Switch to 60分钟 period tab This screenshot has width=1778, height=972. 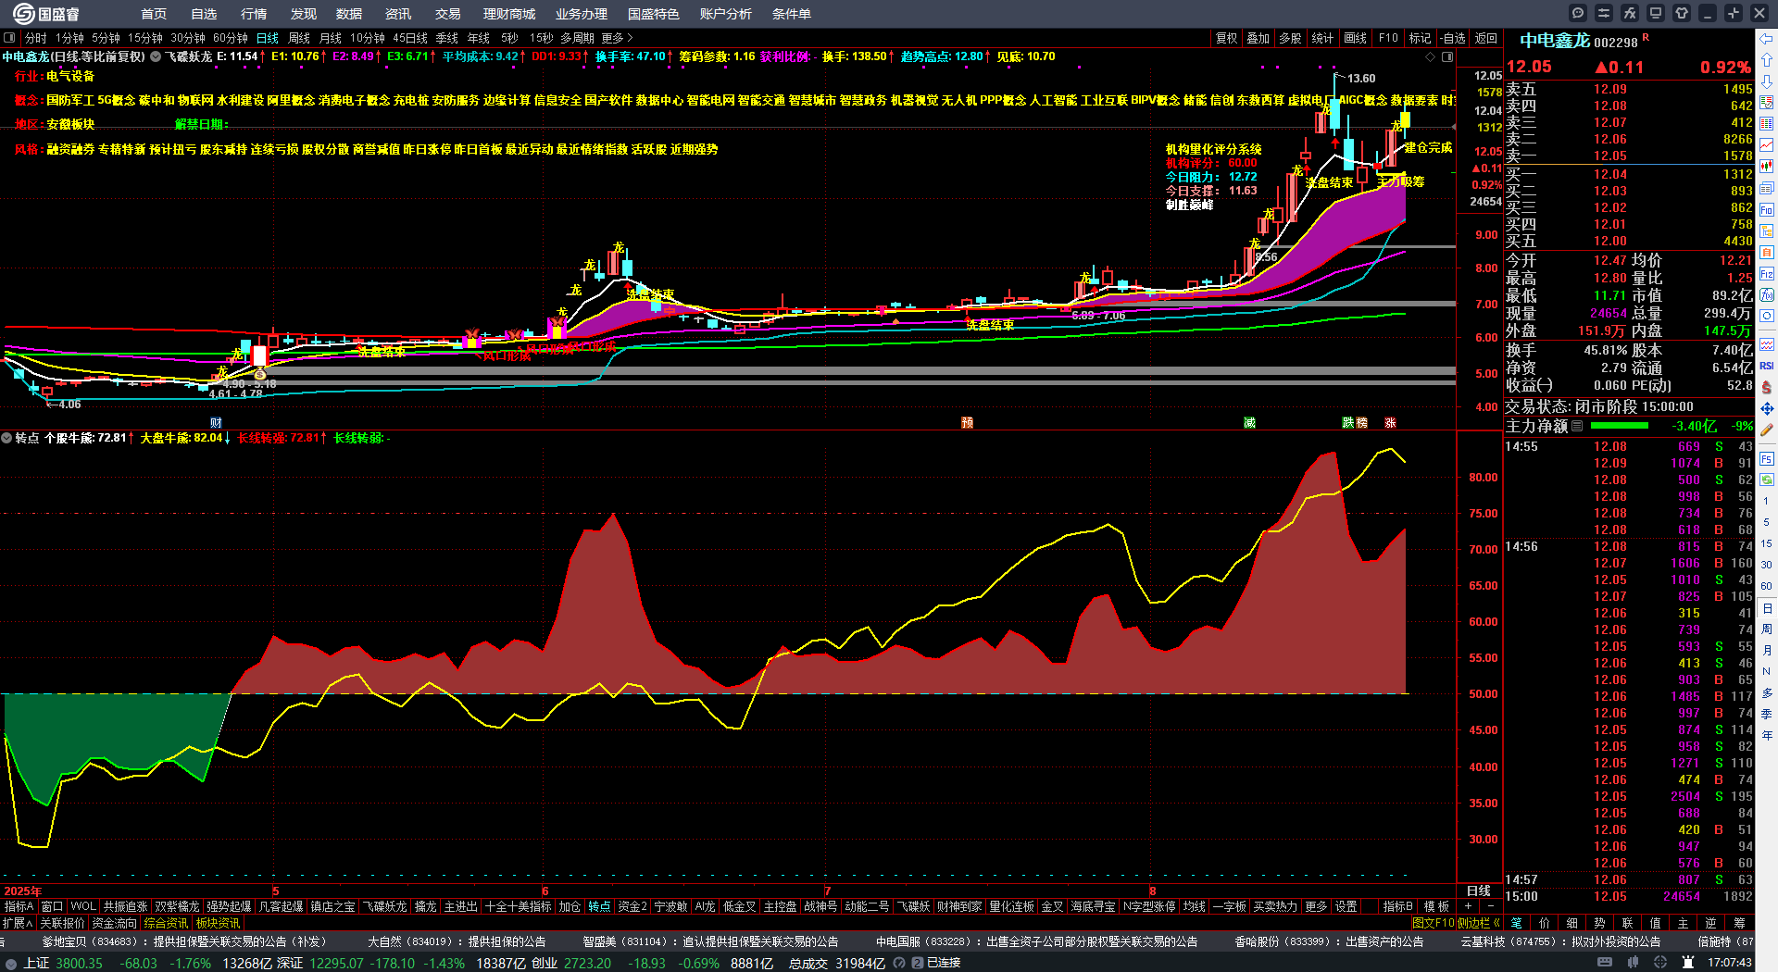click(231, 38)
